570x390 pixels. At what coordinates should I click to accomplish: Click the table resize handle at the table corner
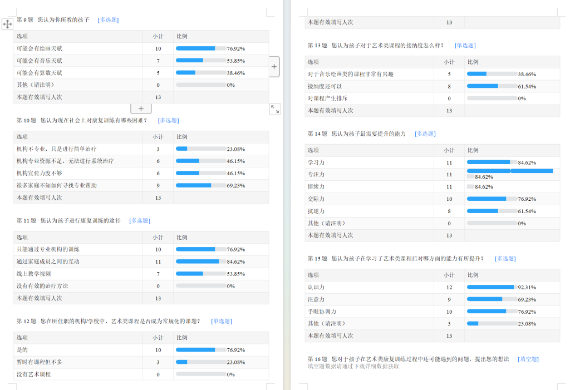275,109
